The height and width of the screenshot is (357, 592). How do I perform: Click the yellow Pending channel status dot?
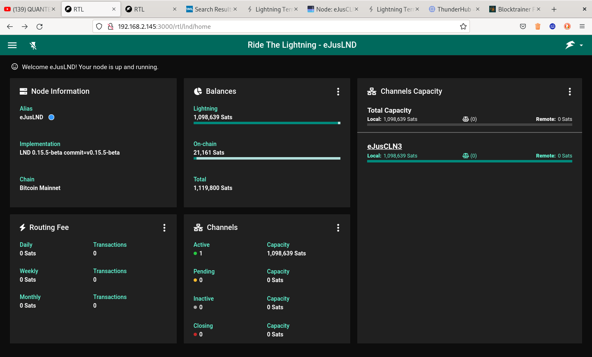tap(195, 280)
